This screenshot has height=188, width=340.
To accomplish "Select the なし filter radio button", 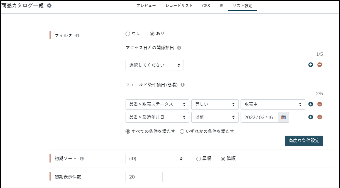I will pos(128,34).
